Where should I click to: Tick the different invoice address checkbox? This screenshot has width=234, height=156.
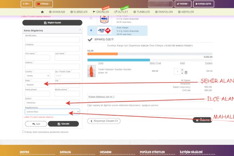[x=23, y=132]
